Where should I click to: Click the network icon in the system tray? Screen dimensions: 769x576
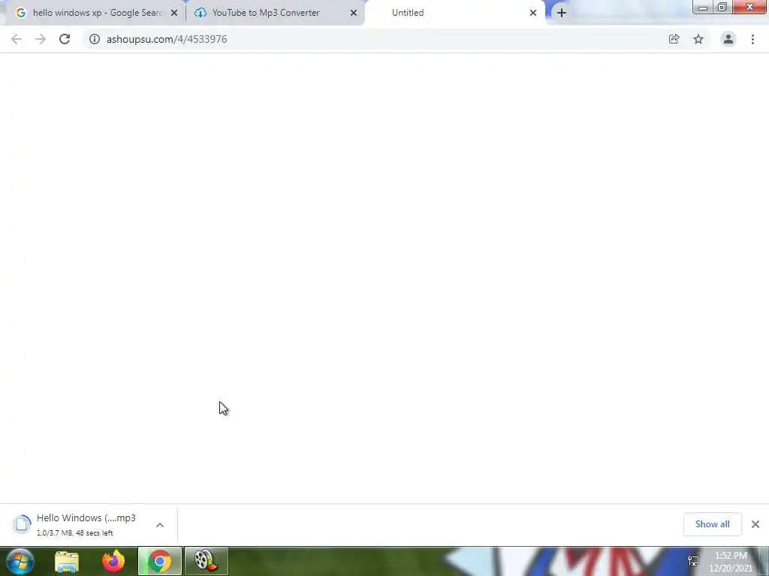pos(693,561)
